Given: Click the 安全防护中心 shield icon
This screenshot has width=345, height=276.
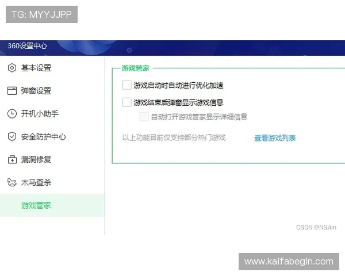Looking at the screenshot, I should [x=12, y=137].
